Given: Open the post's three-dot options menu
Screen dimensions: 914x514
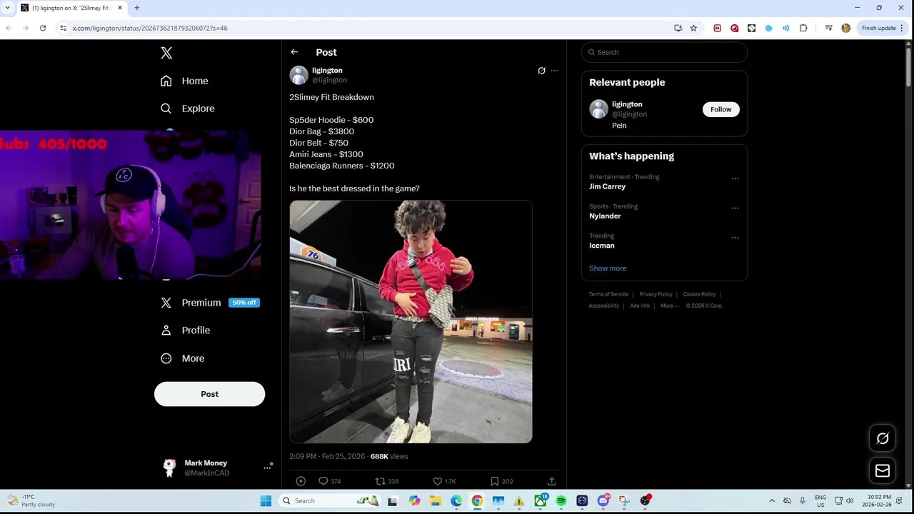Looking at the screenshot, I should pyautogui.click(x=554, y=71).
